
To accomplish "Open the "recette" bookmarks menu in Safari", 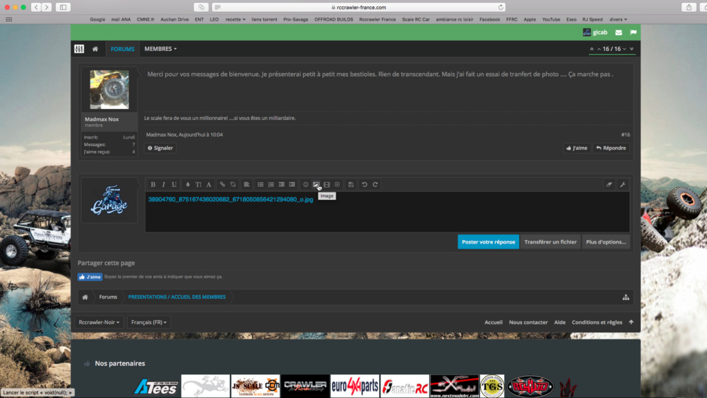I will point(235,19).
